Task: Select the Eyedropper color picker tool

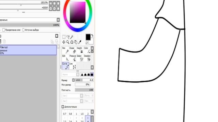Action: [80, 42]
